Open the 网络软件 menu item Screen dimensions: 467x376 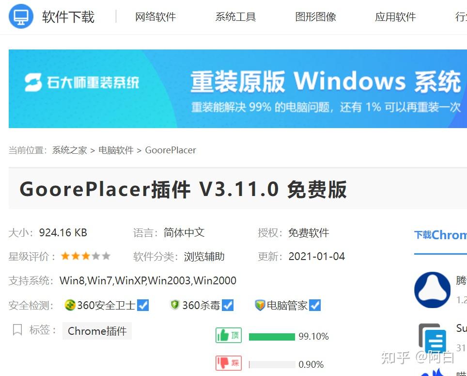(x=156, y=17)
